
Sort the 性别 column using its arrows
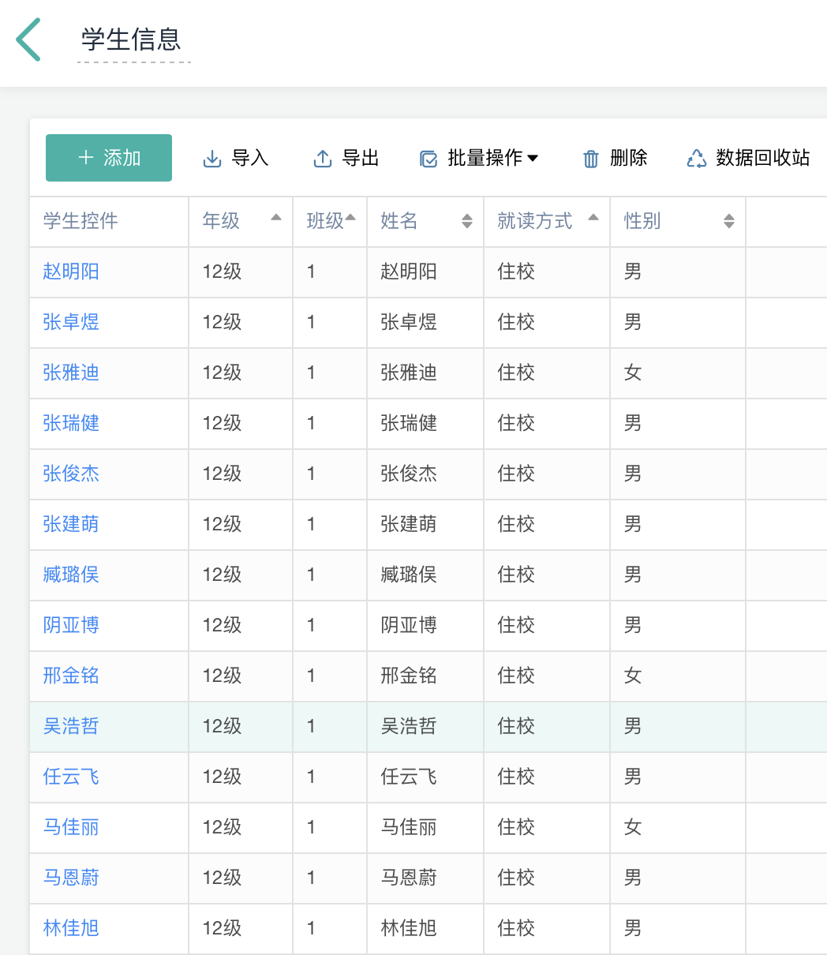tap(729, 222)
